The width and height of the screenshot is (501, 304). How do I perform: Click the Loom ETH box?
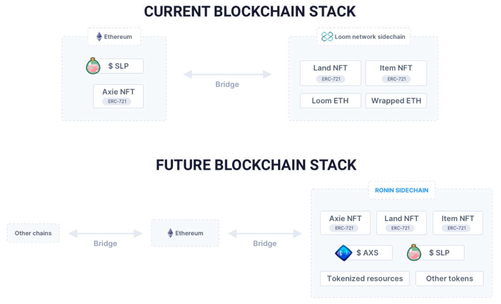pyautogui.click(x=330, y=101)
